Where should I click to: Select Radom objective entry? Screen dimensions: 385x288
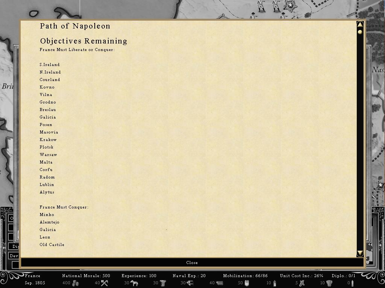pyautogui.click(x=47, y=177)
